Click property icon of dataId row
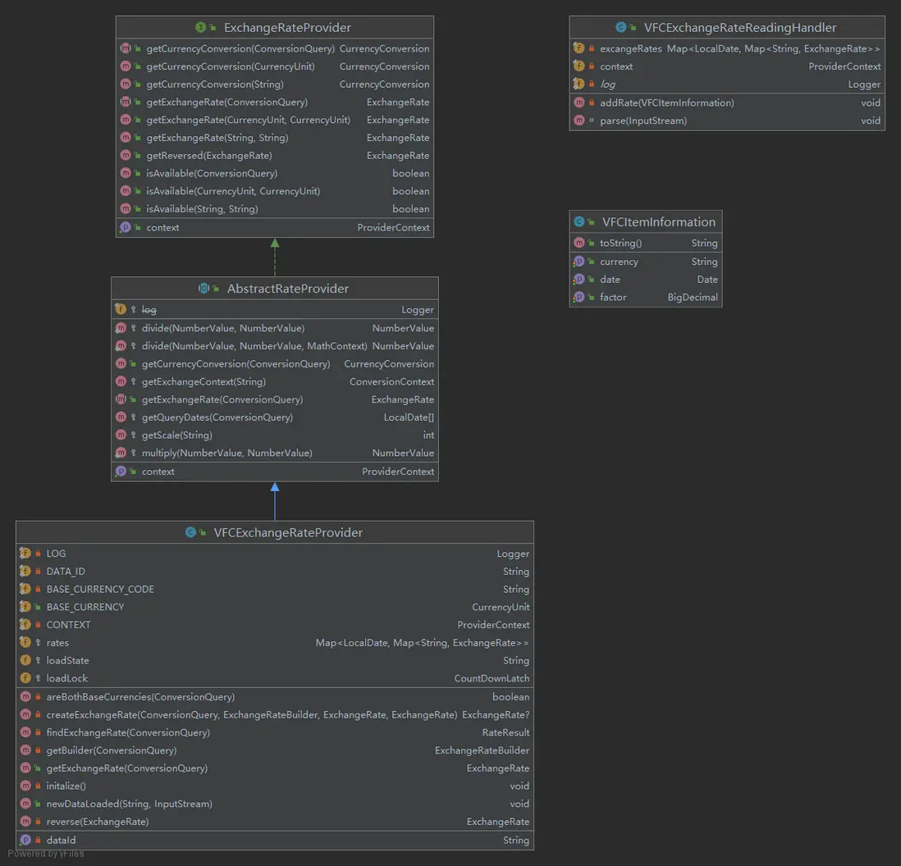This screenshot has height=866, width=901. (25, 840)
